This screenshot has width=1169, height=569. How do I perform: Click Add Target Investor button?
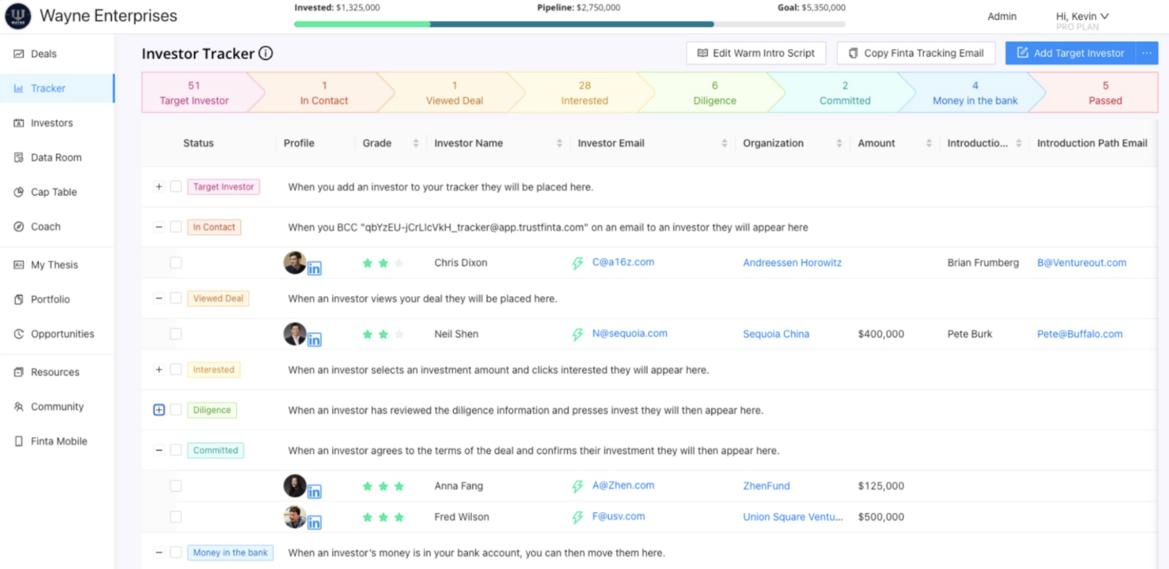point(1071,53)
